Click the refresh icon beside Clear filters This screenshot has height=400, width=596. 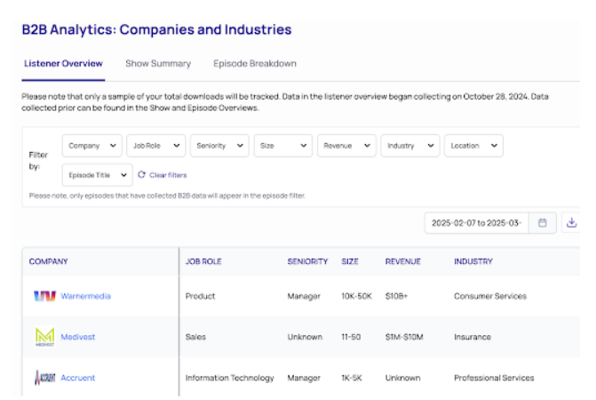(142, 174)
